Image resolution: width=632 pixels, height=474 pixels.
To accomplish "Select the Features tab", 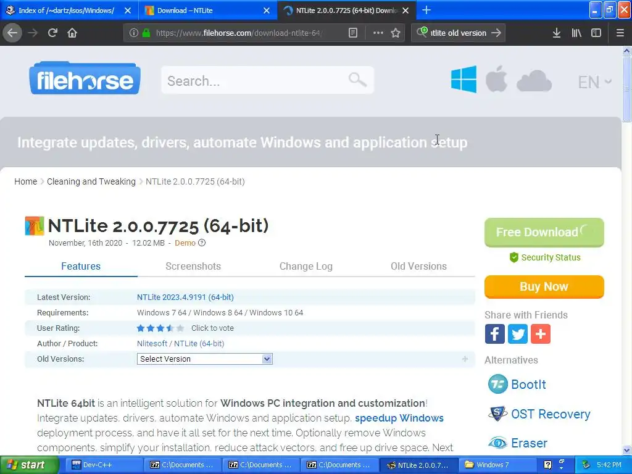I will [x=81, y=266].
